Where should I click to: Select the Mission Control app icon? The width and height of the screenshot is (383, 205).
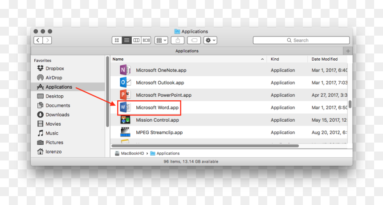[x=125, y=120]
